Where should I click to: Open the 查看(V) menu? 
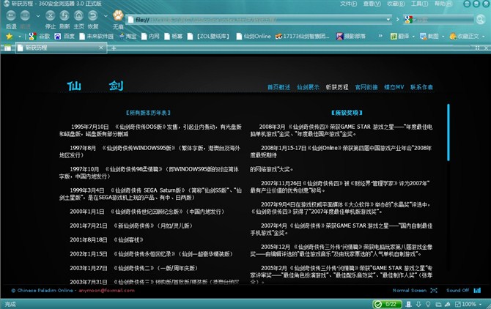pyautogui.click(x=372, y=4)
